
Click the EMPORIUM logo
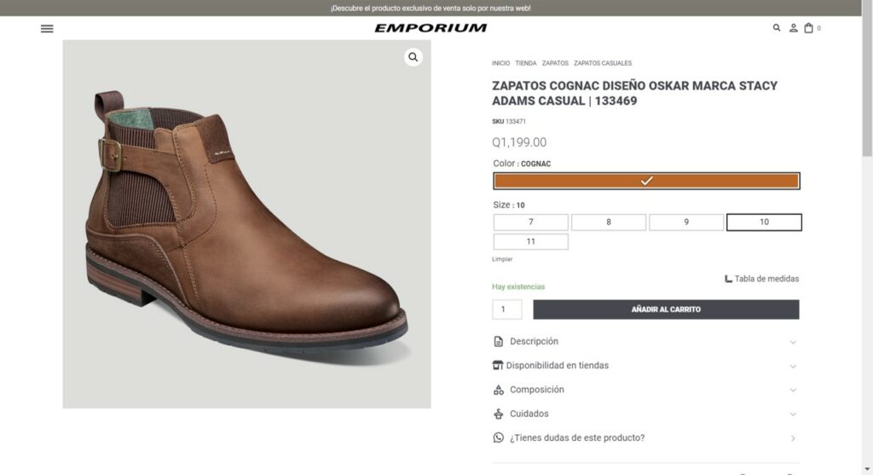[x=431, y=28]
